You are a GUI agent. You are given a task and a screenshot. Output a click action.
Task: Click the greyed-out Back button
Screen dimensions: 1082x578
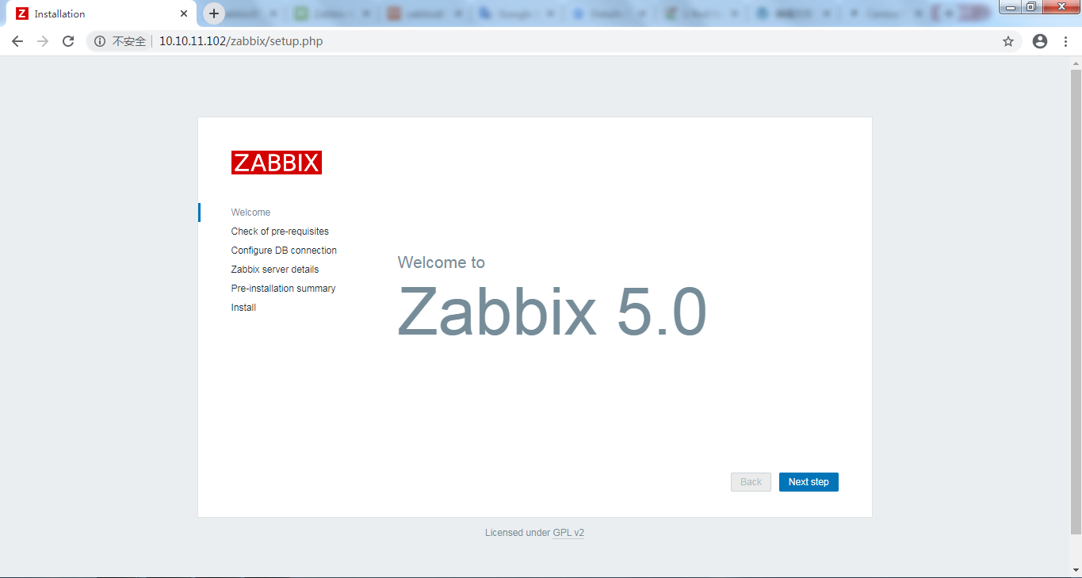(751, 482)
